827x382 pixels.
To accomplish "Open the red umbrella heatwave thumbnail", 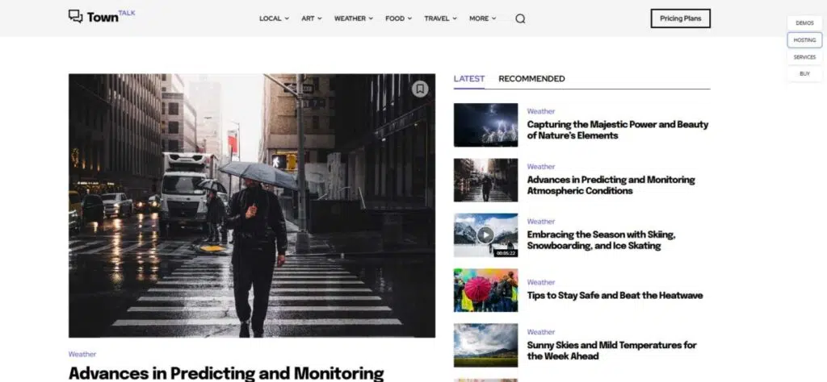I will [485, 290].
